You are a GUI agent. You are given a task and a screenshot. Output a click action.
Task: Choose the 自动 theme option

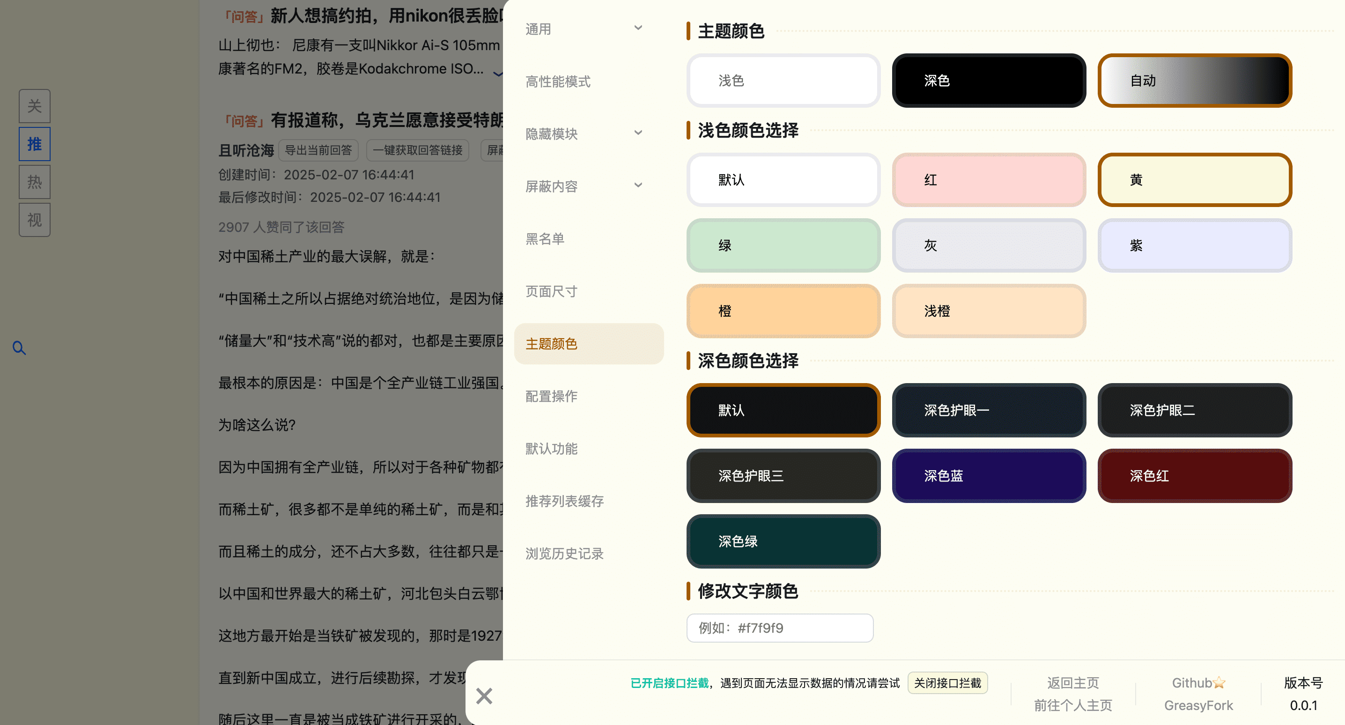(x=1194, y=81)
